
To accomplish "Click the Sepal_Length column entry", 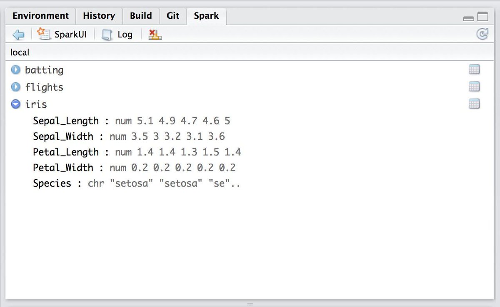I will pos(65,121).
